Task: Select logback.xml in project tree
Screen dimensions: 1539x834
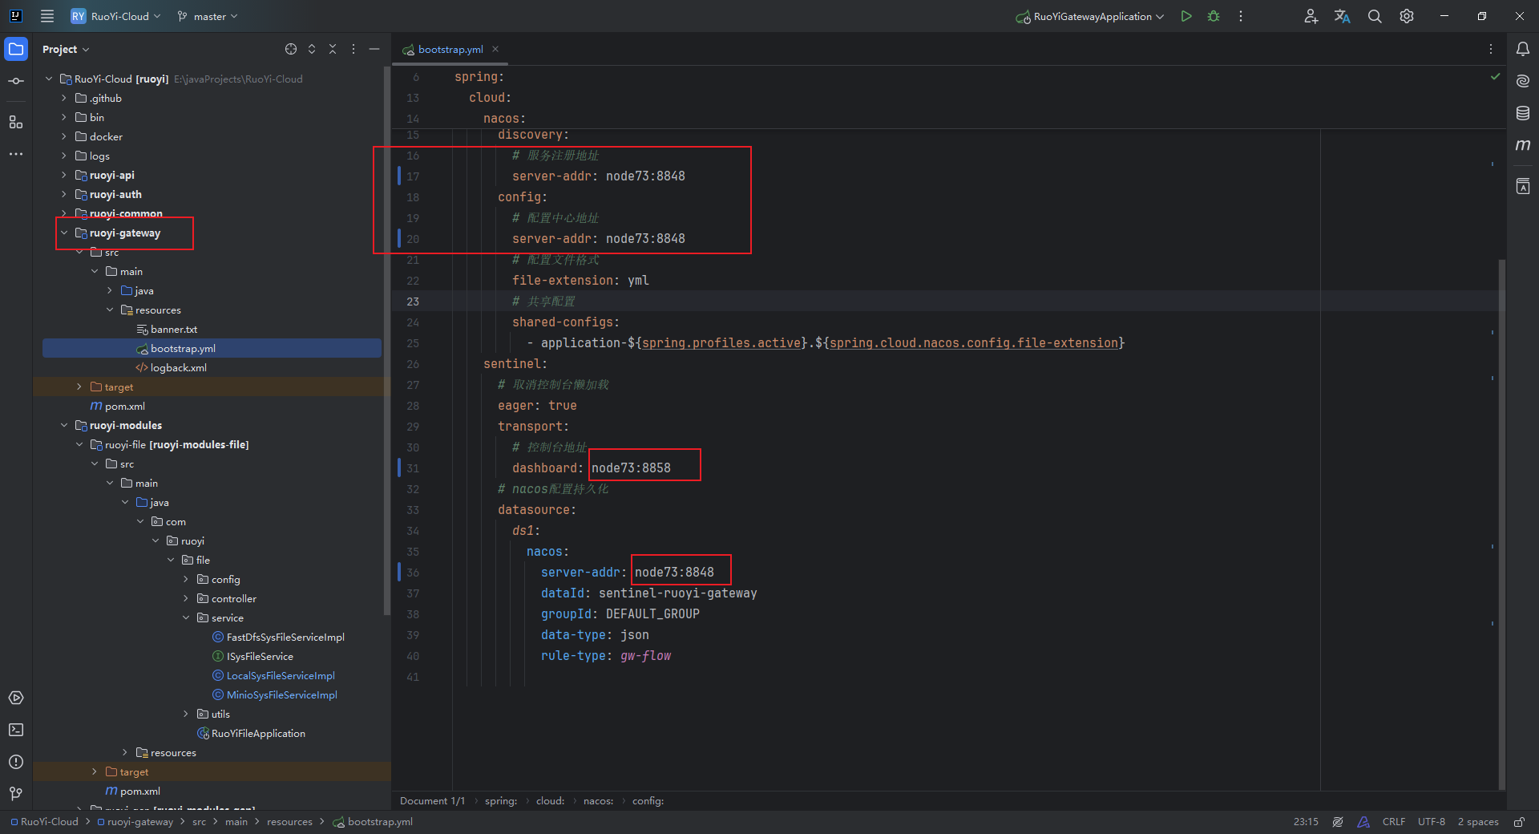Action: click(x=178, y=367)
